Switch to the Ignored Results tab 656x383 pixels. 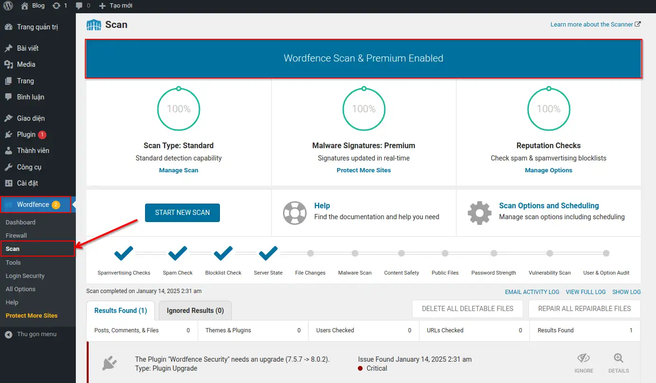195,311
